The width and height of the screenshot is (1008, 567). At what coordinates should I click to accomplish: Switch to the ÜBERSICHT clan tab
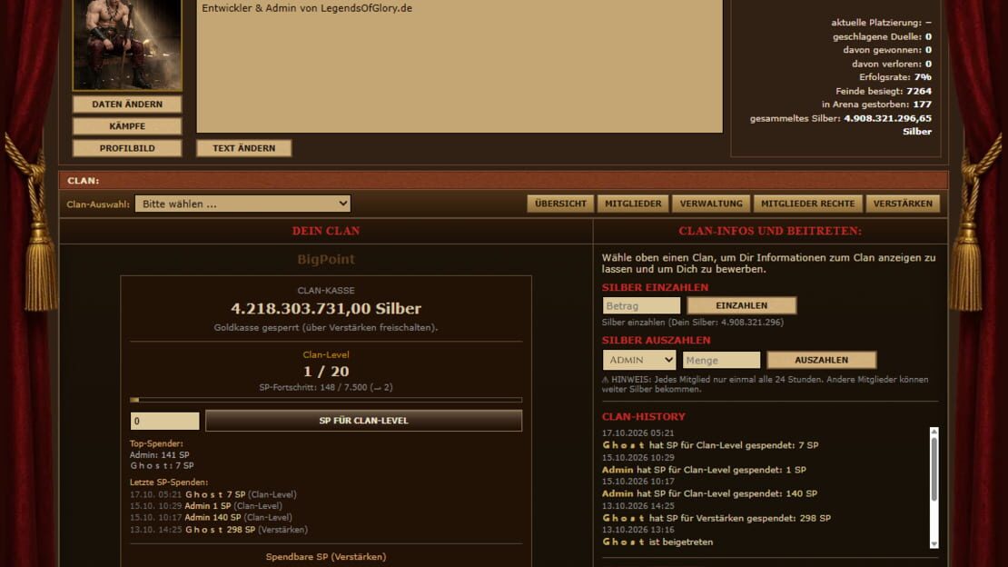pyautogui.click(x=560, y=204)
